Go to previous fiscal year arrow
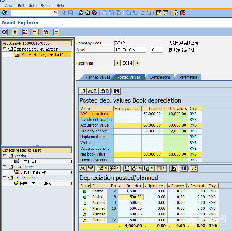This screenshot has height=231, width=232. coord(118,63)
